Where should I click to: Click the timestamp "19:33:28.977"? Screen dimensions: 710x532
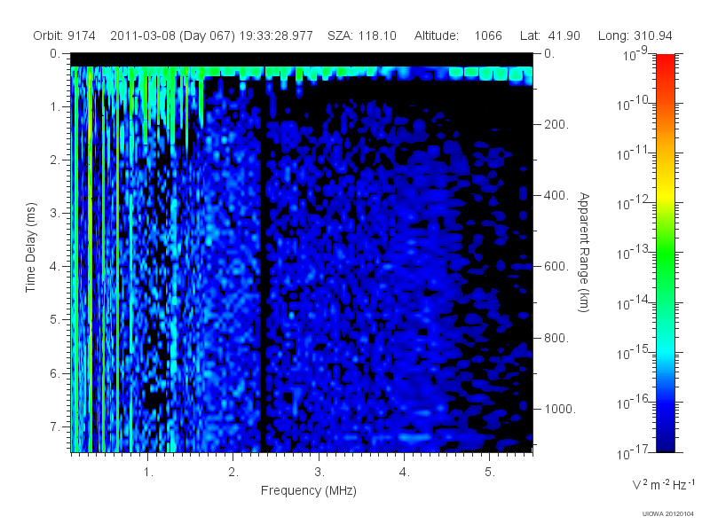pyautogui.click(x=276, y=35)
